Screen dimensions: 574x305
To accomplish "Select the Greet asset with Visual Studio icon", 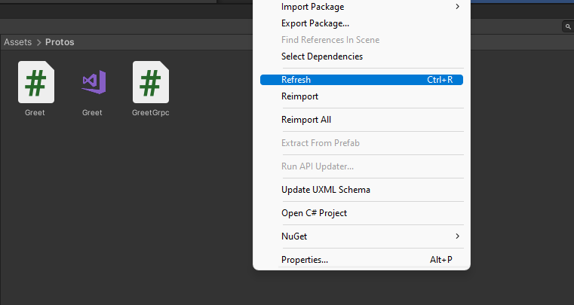I will coord(93,81).
